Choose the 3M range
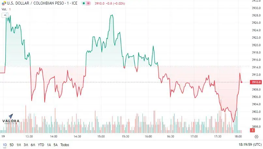 tap(26, 145)
